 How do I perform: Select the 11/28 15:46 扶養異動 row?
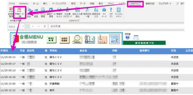click(96, 84)
